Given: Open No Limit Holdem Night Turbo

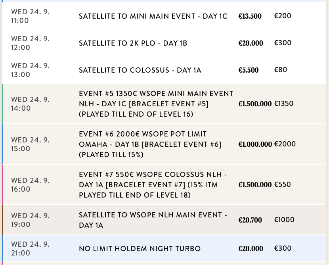Looking at the screenshot, I should point(140,249).
